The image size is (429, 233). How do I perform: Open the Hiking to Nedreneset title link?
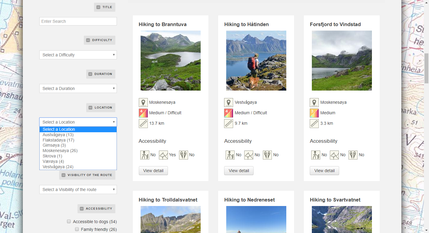click(250, 200)
